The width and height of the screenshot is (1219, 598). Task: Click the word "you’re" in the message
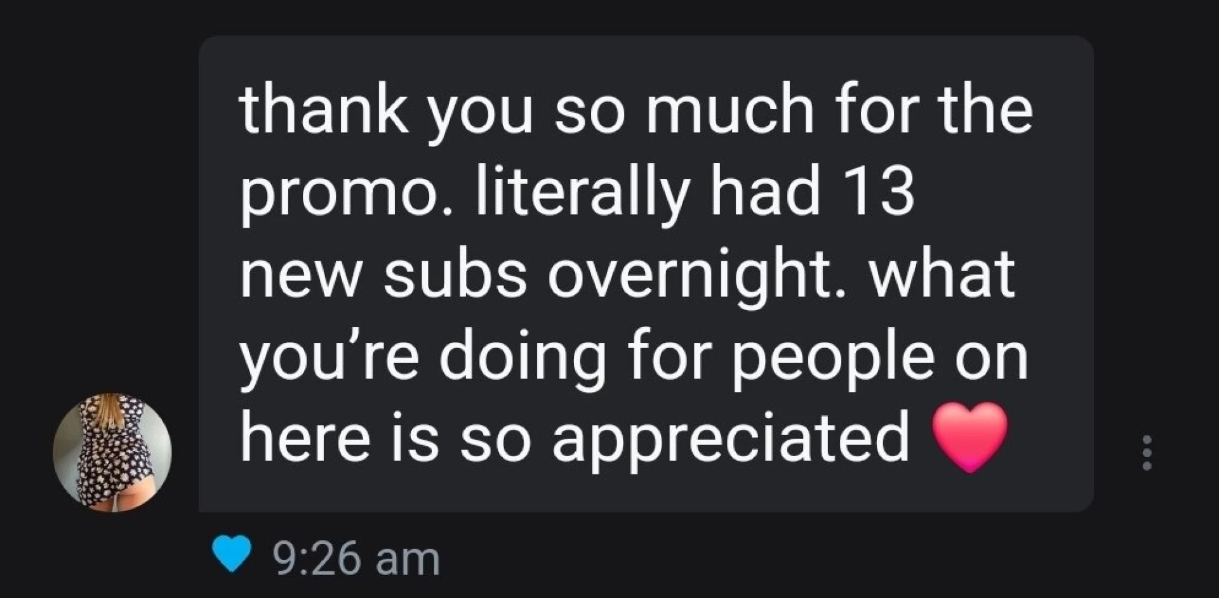[x=330, y=359]
